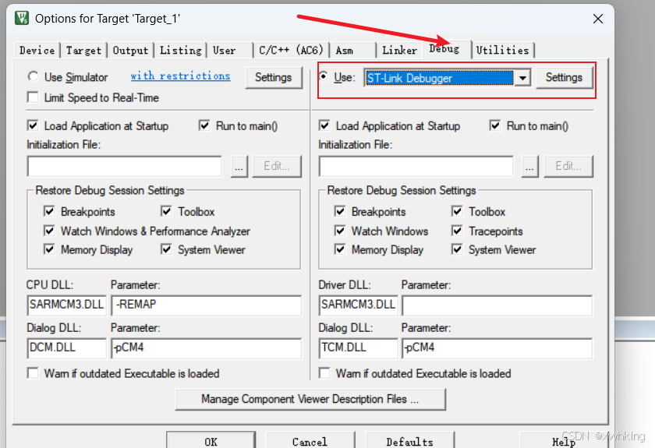This screenshot has height=448, width=655.
Task: Open ST-Link Debugger Settings button
Action: tap(564, 78)
